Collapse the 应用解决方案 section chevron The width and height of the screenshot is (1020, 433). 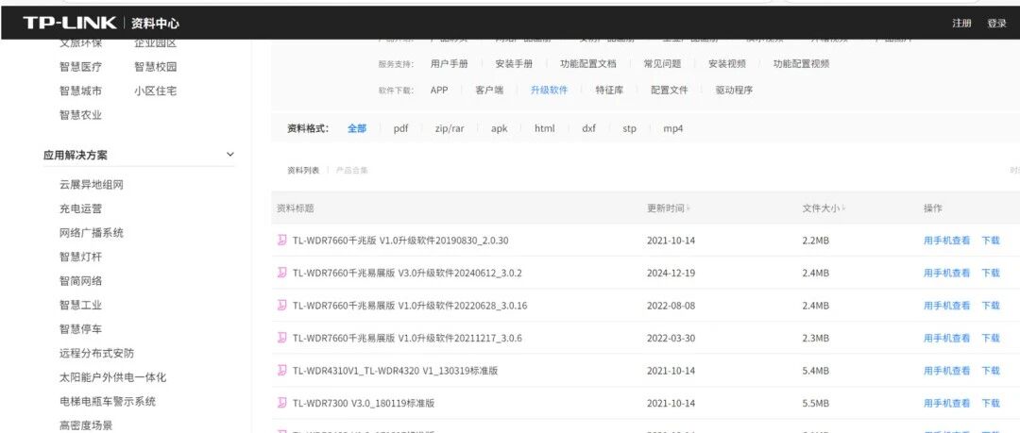[x=229, y=155]
